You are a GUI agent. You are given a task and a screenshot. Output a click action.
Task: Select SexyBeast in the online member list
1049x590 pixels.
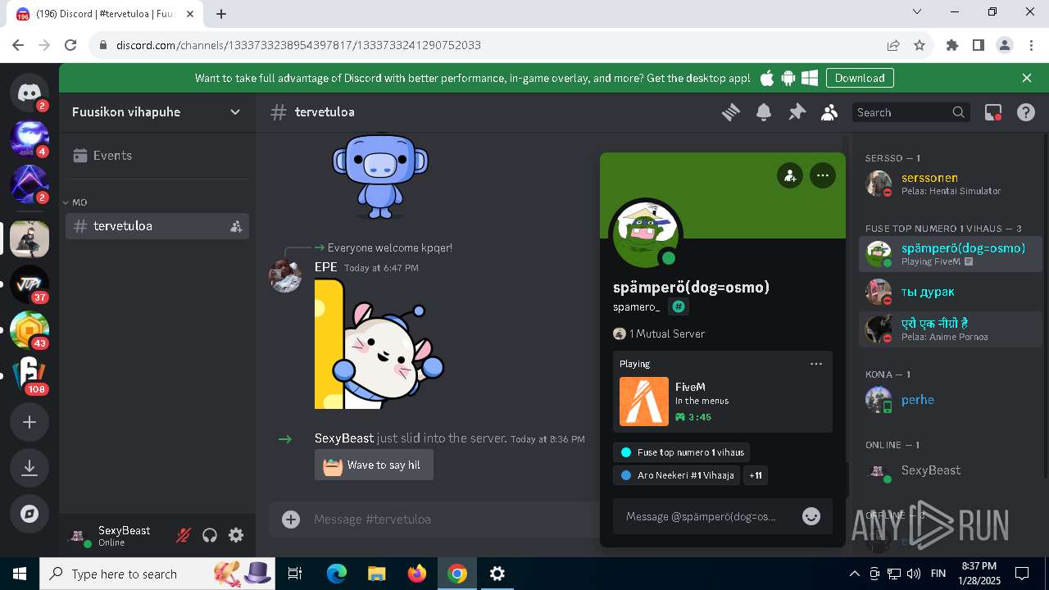tap(951, 470)
